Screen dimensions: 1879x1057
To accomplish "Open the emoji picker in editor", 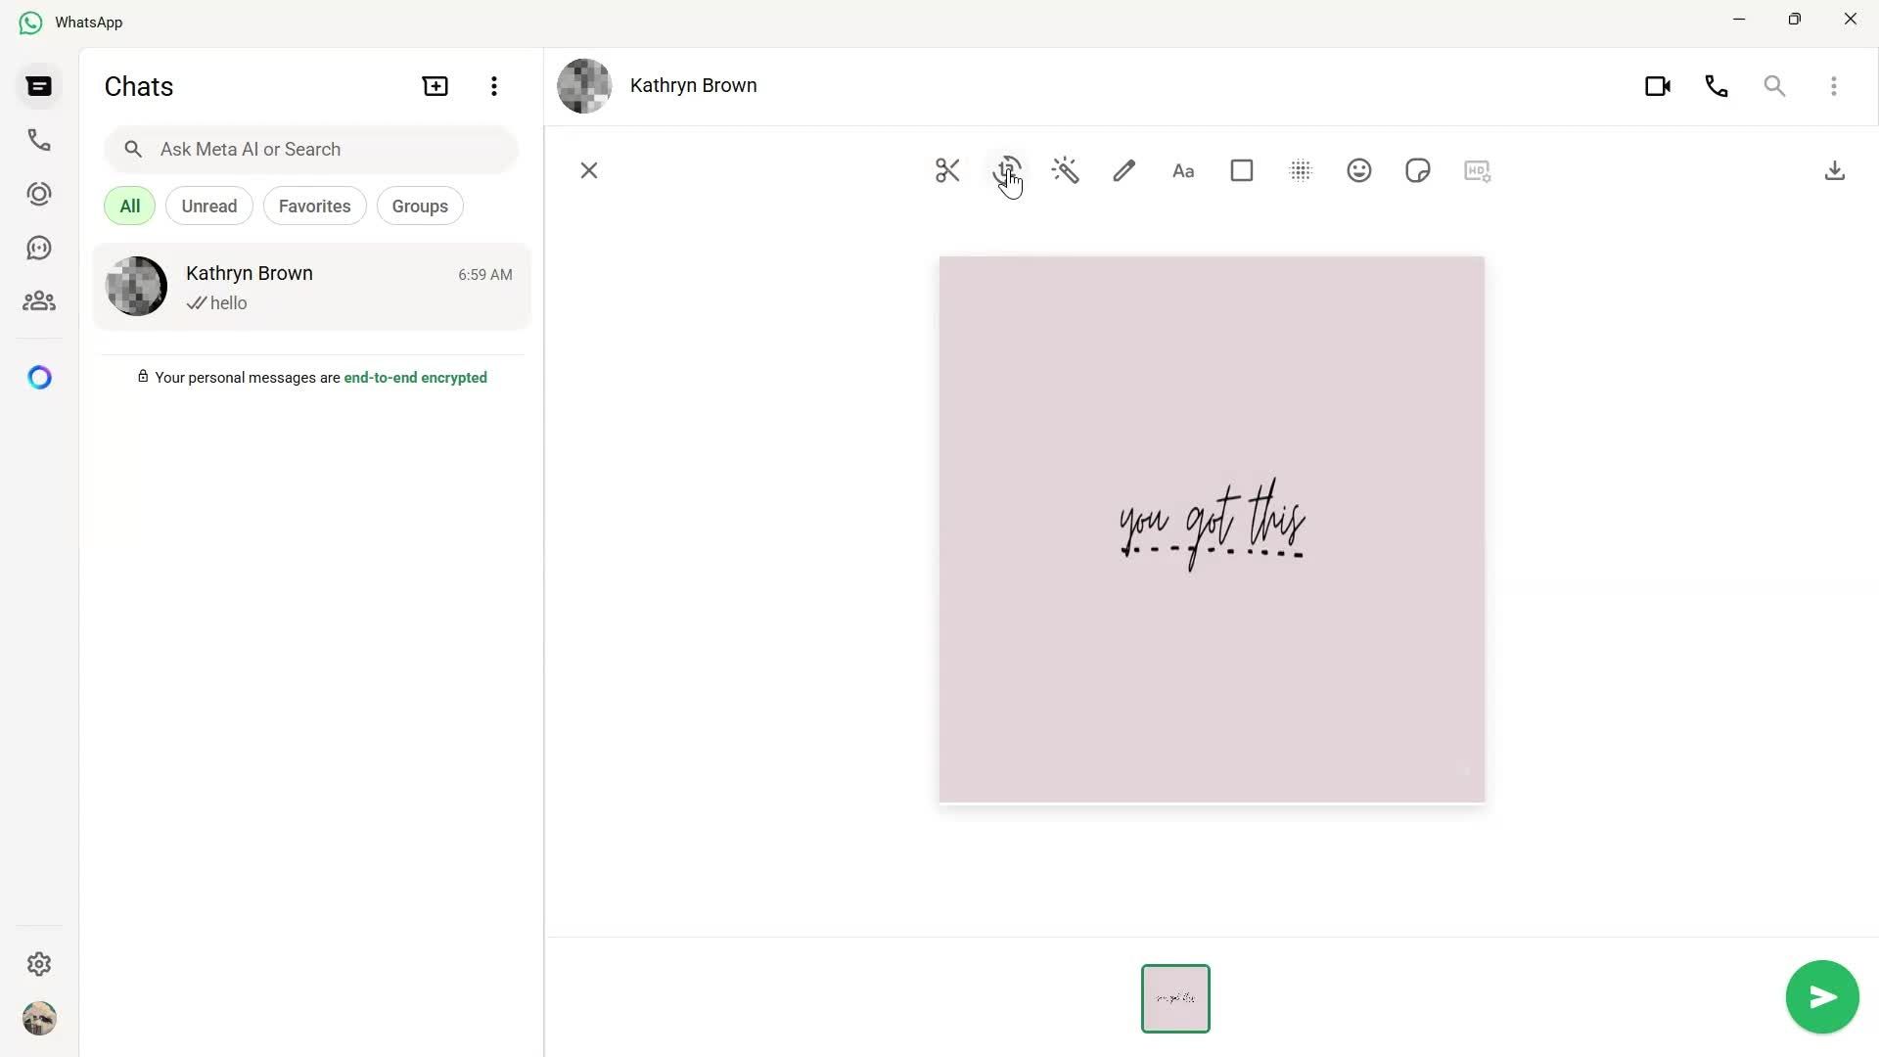I will (1359, 170).
